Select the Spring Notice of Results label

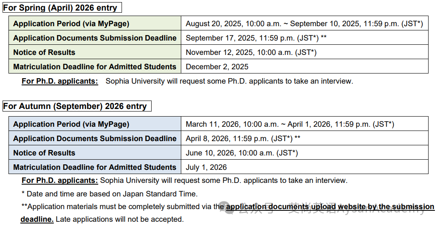pos(44,52)
